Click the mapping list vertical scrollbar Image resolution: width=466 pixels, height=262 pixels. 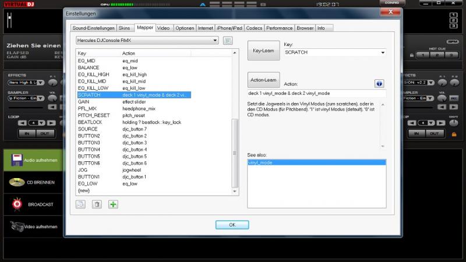pos(235,151)
